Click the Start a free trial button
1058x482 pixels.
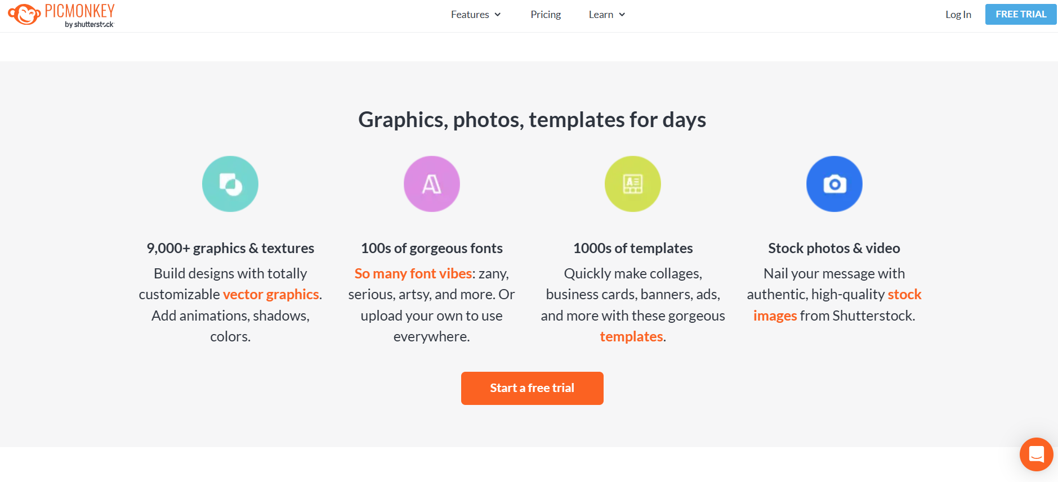point(532,388)
